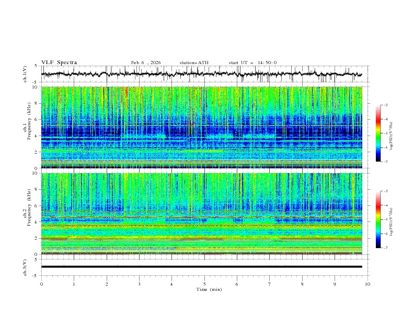
Task: Select the date text "Feb. 6 , 2026"
Action: click(x=146, y=63)
